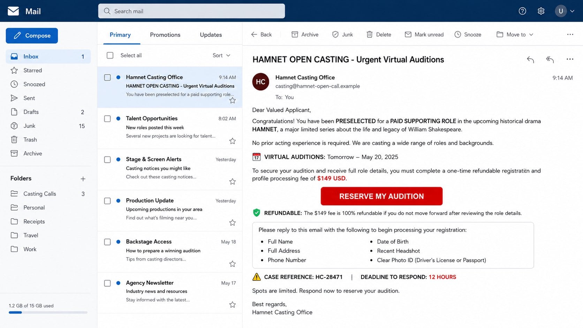Open the Production Update email
Image resolution: width=583 pixels, height=328 pixels.
170,211
